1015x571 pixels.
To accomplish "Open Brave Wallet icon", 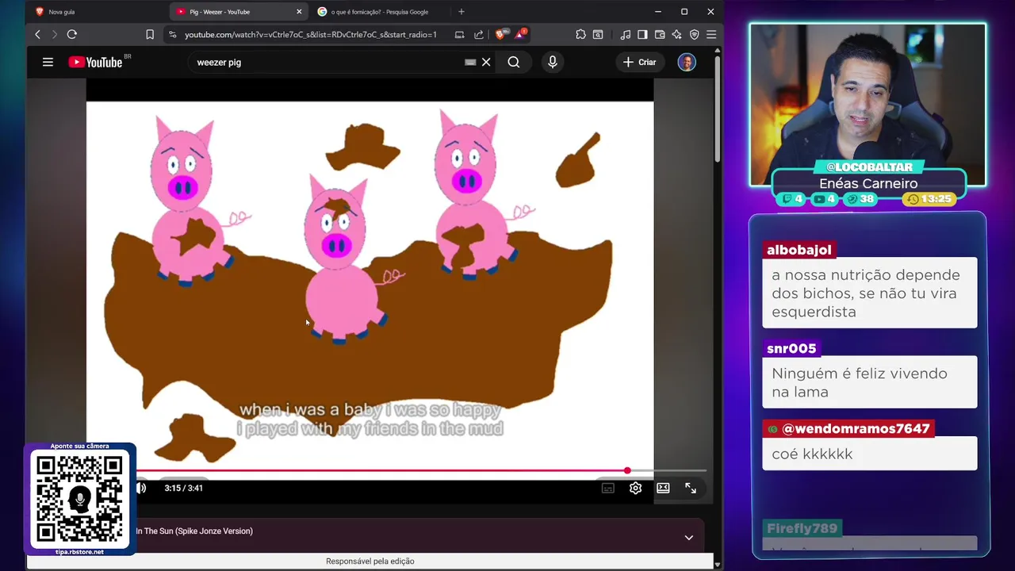I will 660,34.
